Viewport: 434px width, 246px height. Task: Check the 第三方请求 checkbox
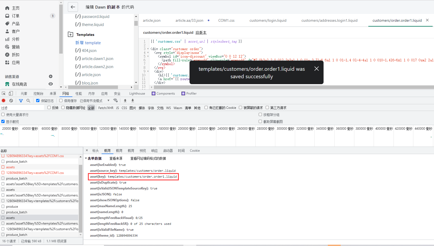pyautogui.click(x=267, y=108)
